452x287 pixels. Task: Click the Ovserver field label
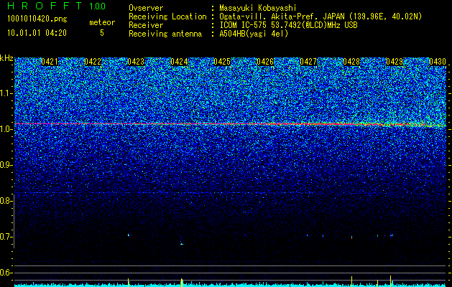tap(146, 8)
